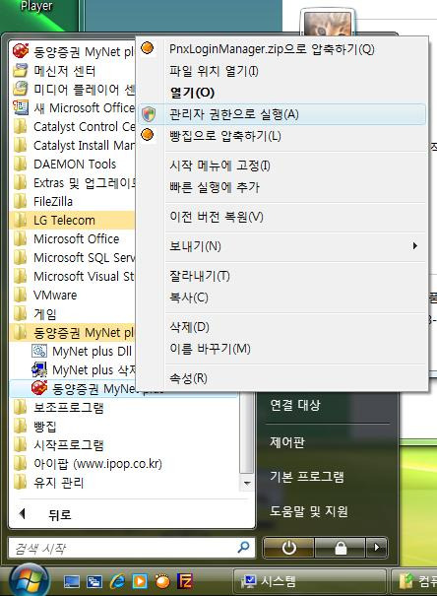Open shutdown options arrow
This screenshot has height=596, width=437.
[377, 548]
